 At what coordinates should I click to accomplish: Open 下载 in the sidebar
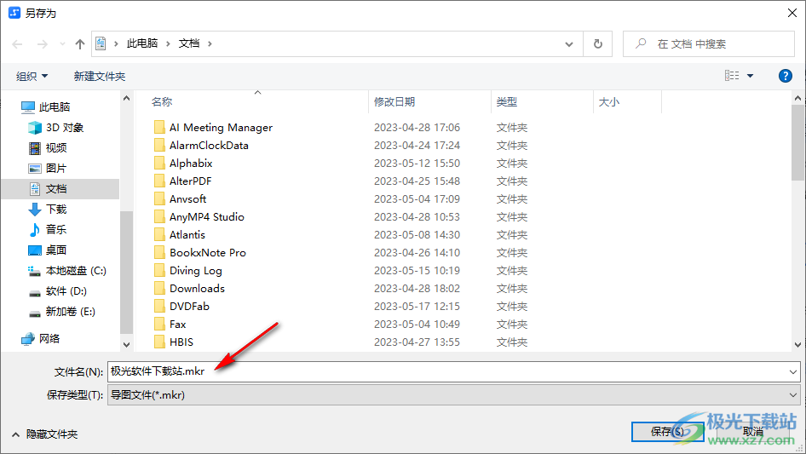tap(56, 210)
